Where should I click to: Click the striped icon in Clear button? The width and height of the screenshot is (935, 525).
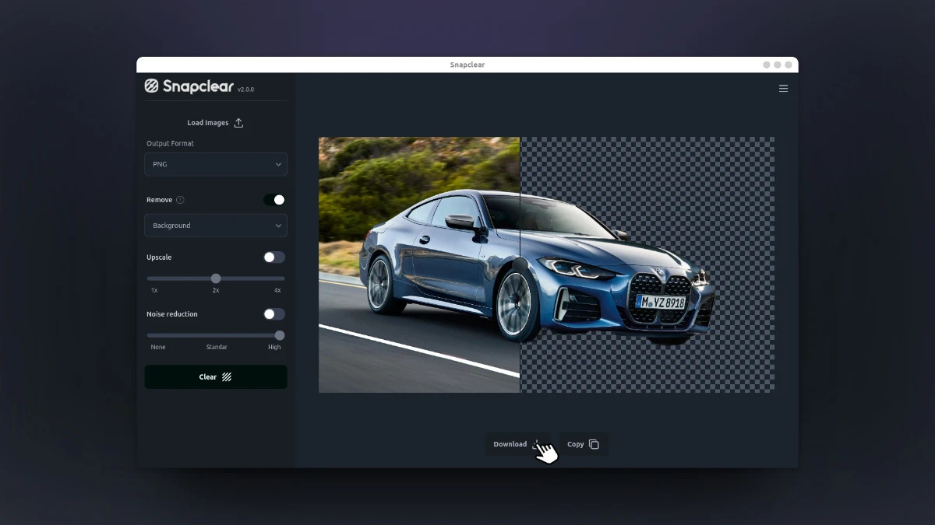[x=227, y=377]
